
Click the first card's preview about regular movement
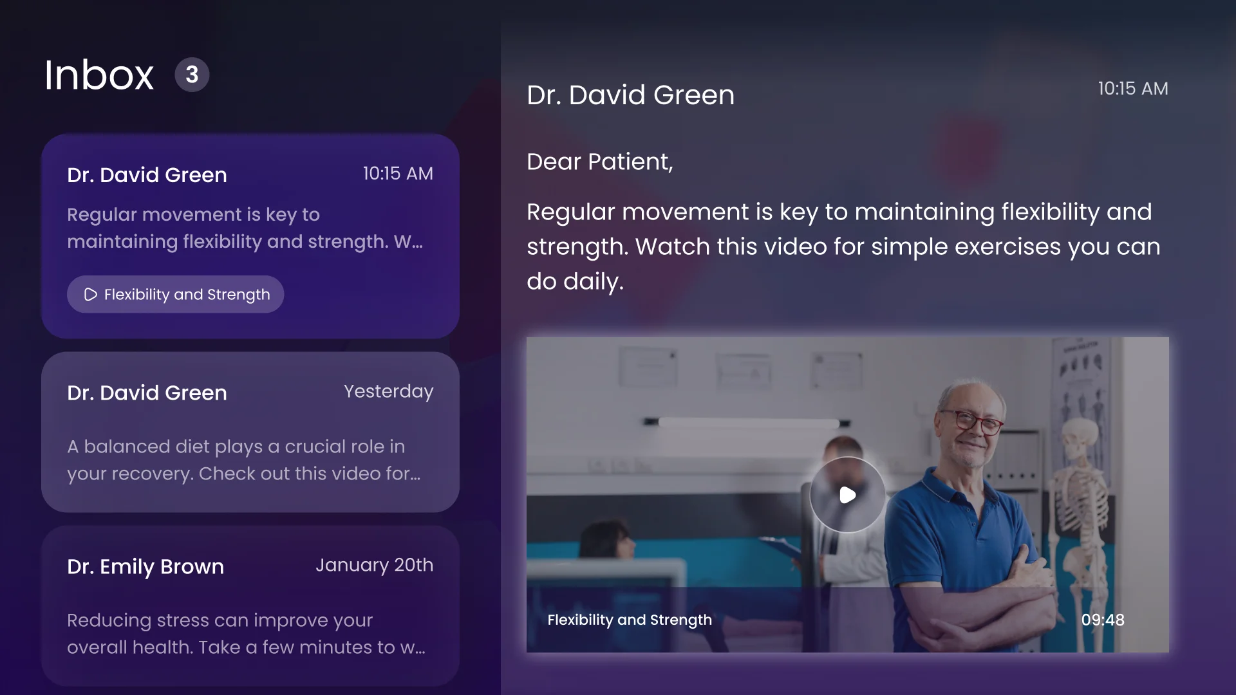tap(245, 228)
